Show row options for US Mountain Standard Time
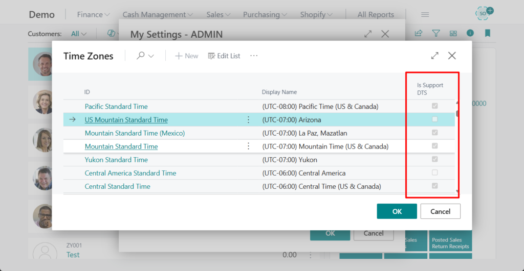Viewport: 524px width, 271px height. tap(249, 120)
